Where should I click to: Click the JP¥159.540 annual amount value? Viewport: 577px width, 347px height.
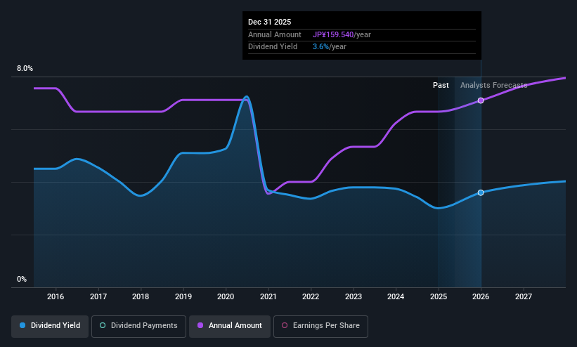point(333,34)
